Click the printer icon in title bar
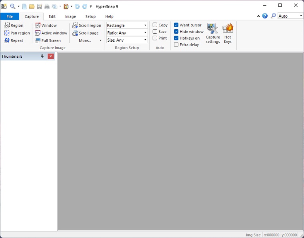This screenshot has height=238, width=304. pos(47,6)
